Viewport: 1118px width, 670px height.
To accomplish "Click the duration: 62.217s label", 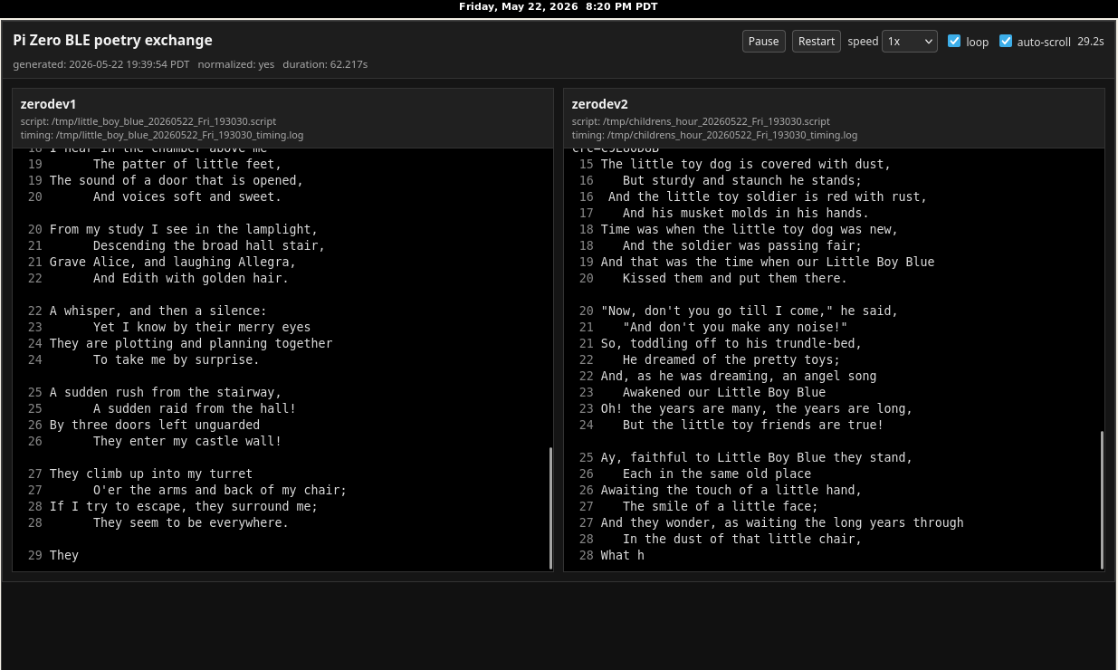I will [325, 64].
